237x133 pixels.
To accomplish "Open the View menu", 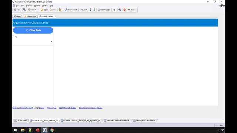I will (x=22, y=6).
